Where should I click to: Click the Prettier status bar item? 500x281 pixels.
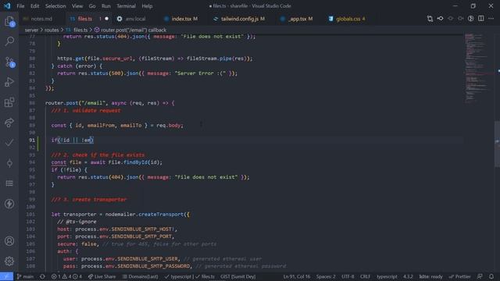point(459,276)
